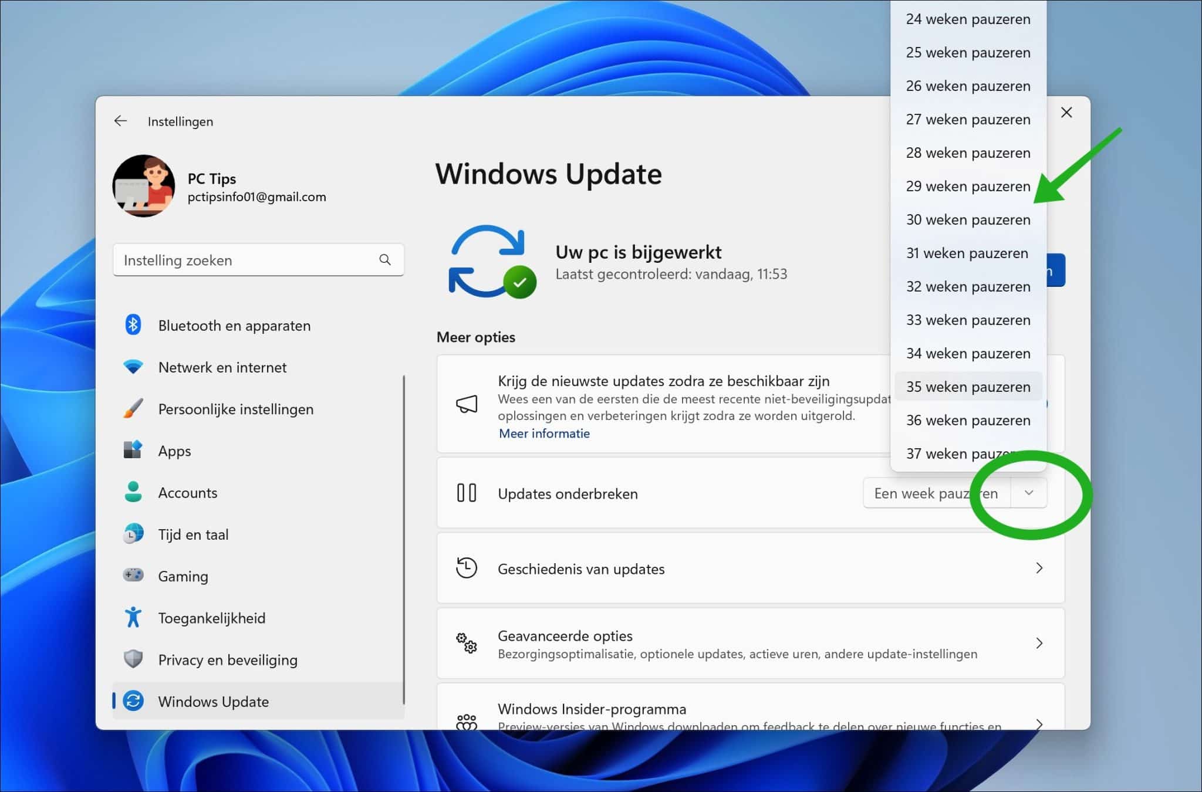Click the Toegankelijkheid accessibility icon

point(134,617)
